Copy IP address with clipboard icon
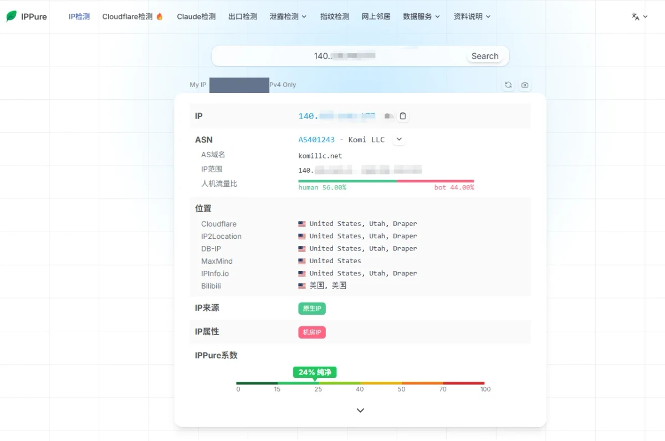The height and width of the screenshot is (441, 665). click(403, 116)
